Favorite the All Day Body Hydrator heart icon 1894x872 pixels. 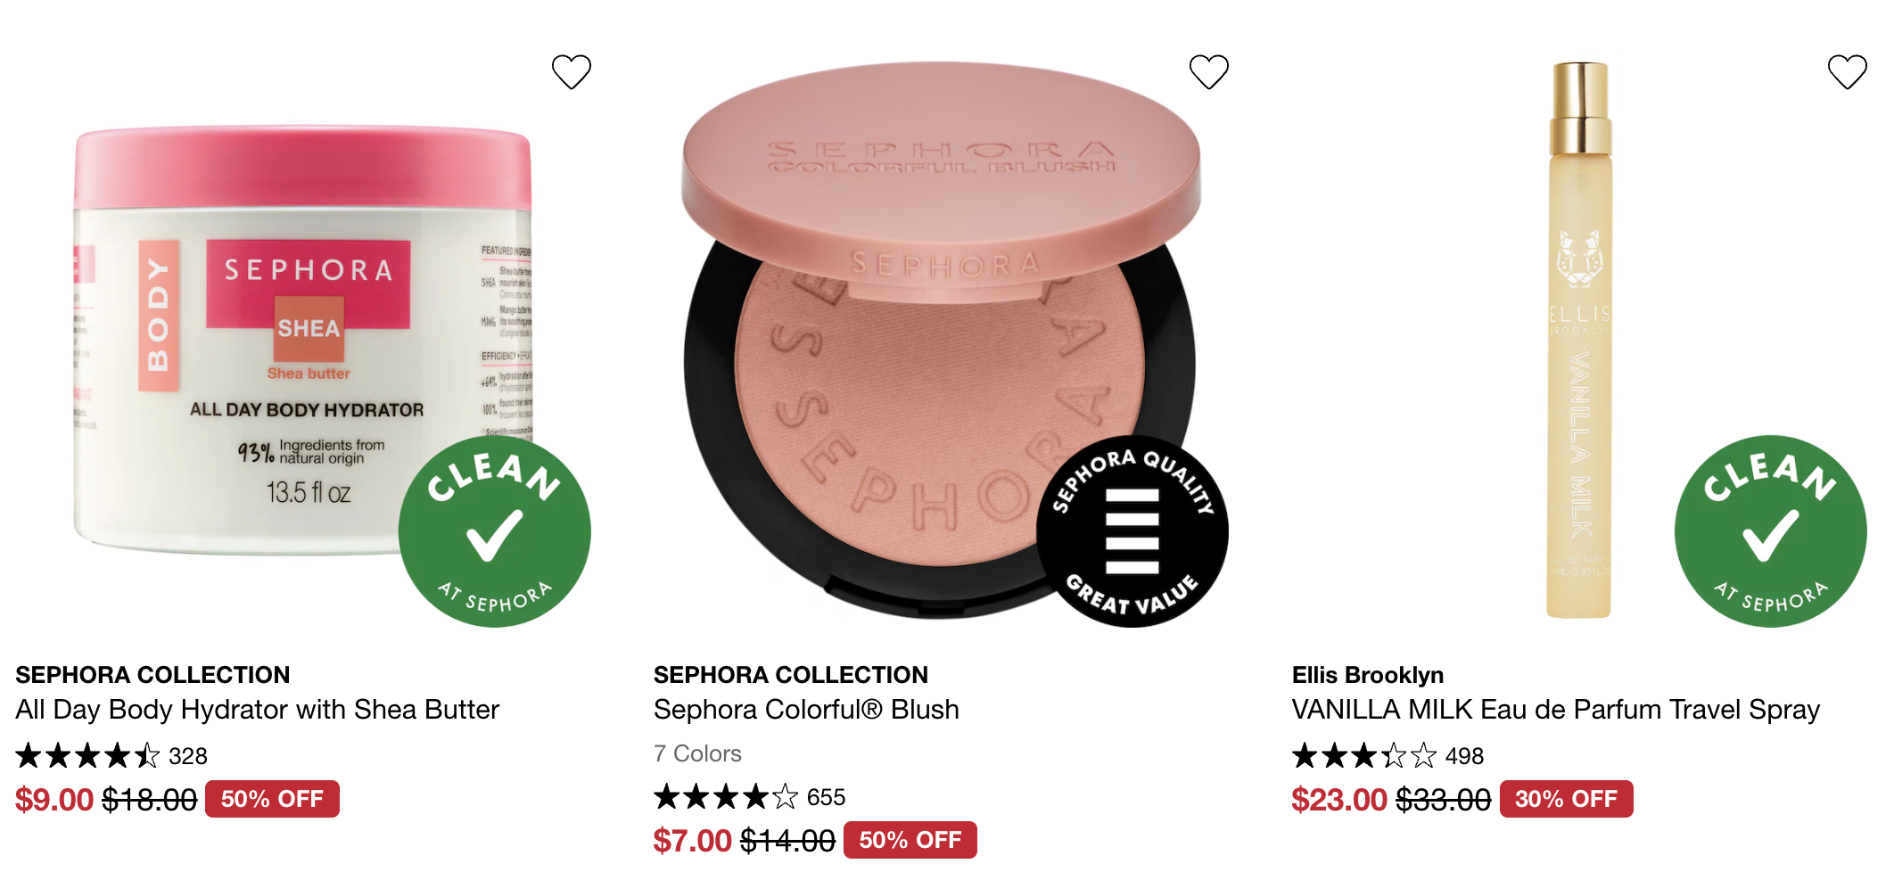(572, 72)
